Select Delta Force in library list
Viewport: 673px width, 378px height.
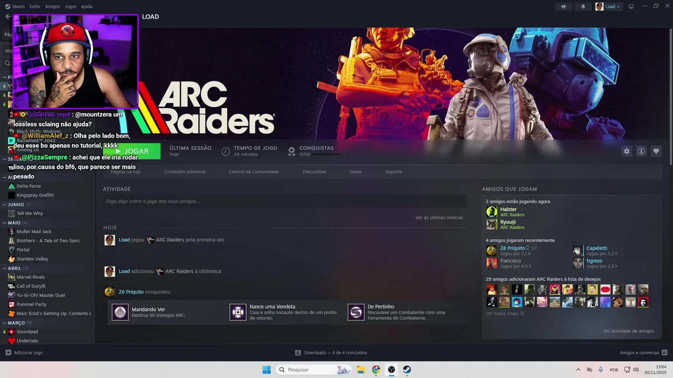(x=28, y=186)
